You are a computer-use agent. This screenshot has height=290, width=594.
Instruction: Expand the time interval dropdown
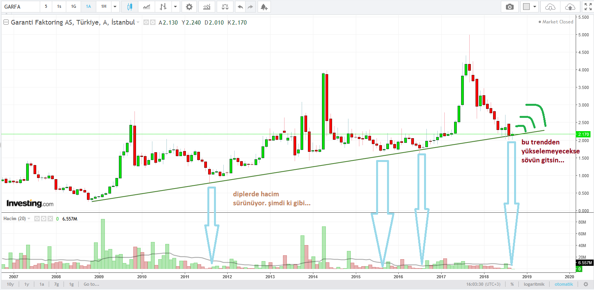(115, 7)
